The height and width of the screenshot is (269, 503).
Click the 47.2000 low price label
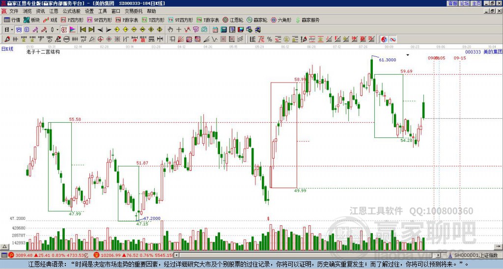pos(152,218)
